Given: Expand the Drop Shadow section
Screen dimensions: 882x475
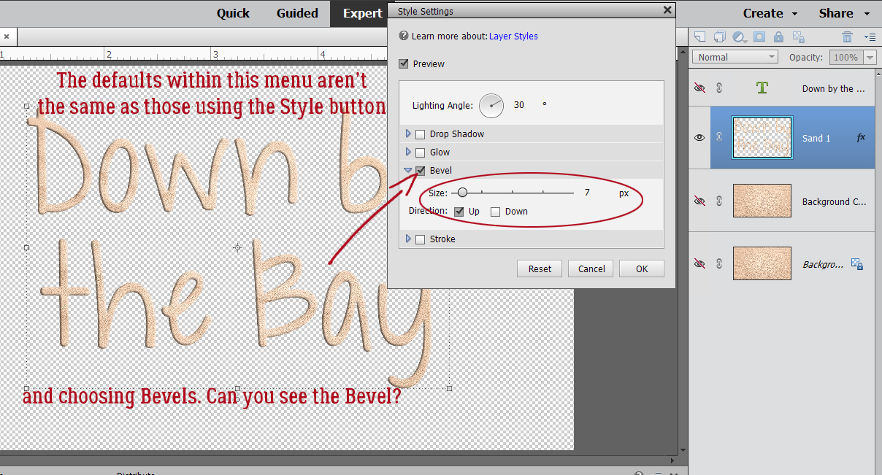Looking at the screenshot, I should pos(408,134).
